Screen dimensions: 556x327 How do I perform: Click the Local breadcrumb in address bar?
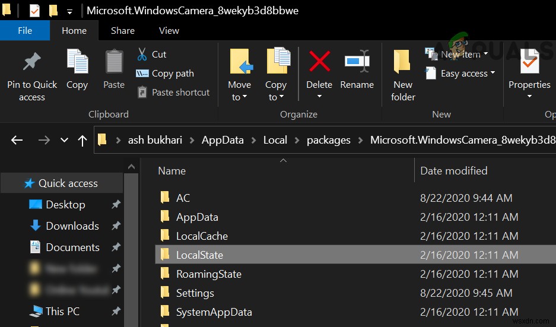(x=275, y=141)
